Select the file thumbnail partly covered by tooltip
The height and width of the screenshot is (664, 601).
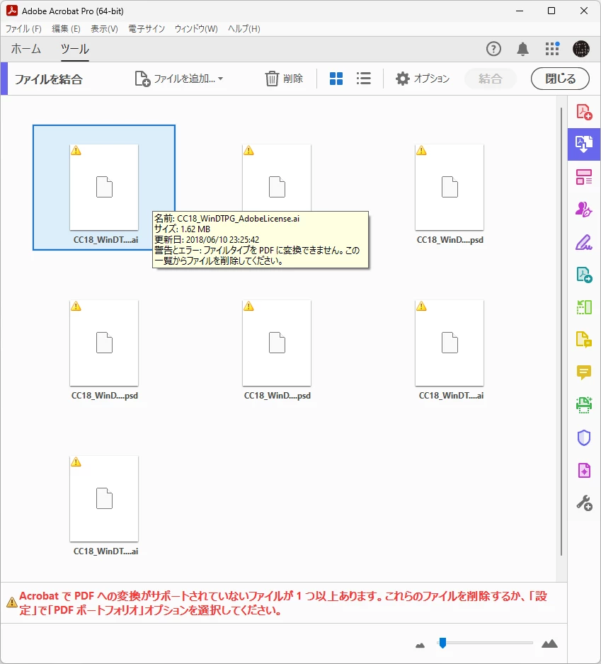(277, 178)
